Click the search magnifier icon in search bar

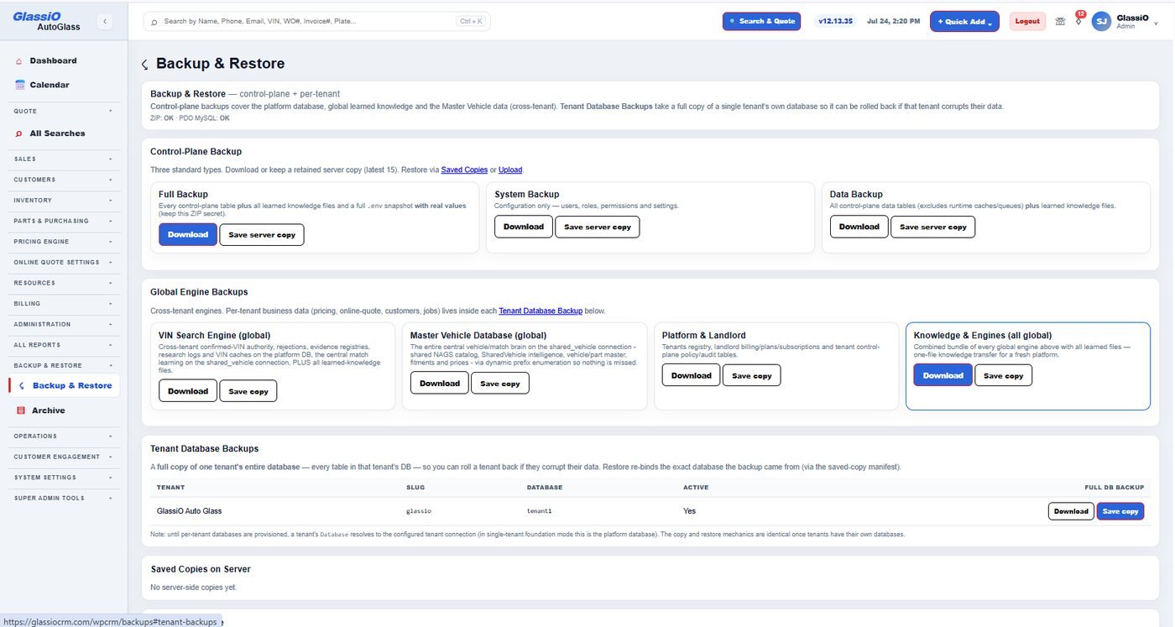pyautogui.click(x=154, y=22)
